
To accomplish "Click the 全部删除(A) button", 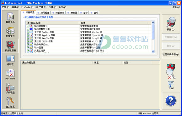I will point(171,37).
